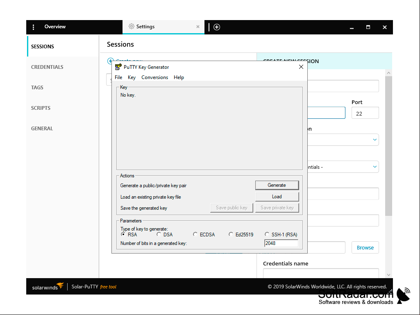Open TAGS in the sidebar
This screenshot has height=315, width=420.
[x=63, y=87]
